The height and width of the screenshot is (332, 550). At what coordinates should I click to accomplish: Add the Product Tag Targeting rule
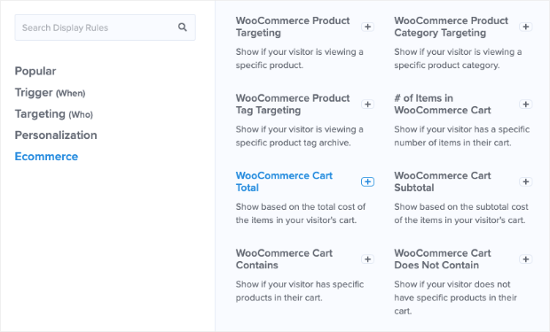point(367,104)
